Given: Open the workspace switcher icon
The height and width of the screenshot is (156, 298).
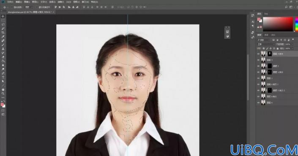Looking at the screenshot, I should click(x=291, y=7).
